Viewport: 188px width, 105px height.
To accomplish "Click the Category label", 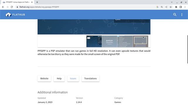I will point(119,98).
